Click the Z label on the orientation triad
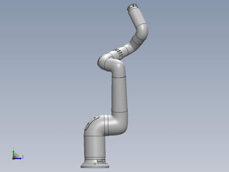The image size is (229, 172). (x=22, y=157)
